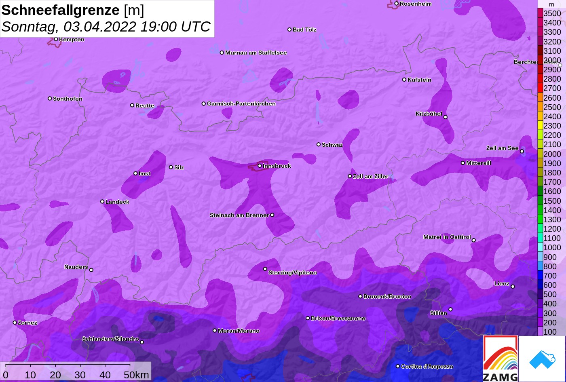Click the legend unit label m
The image size is (566, 382).
coord(552,4)
